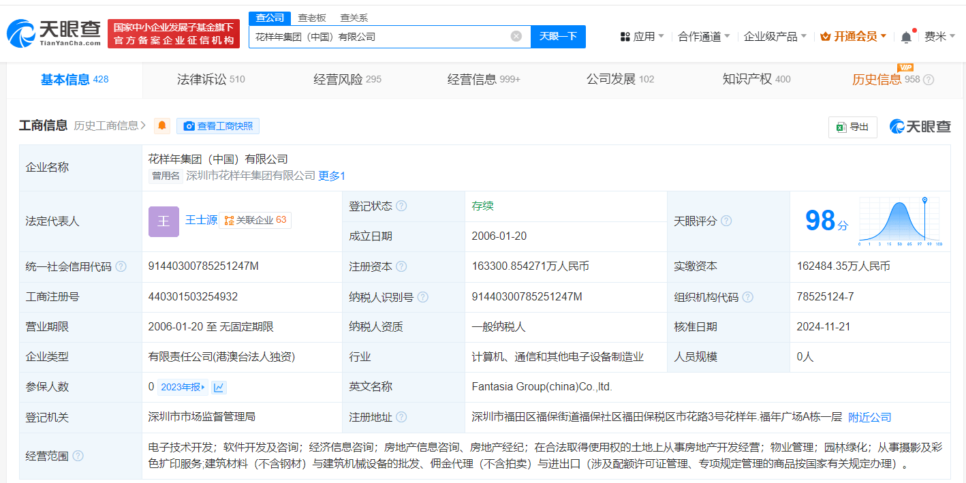
Task: Click registration number 440301503254932
Action: point(193,297)
